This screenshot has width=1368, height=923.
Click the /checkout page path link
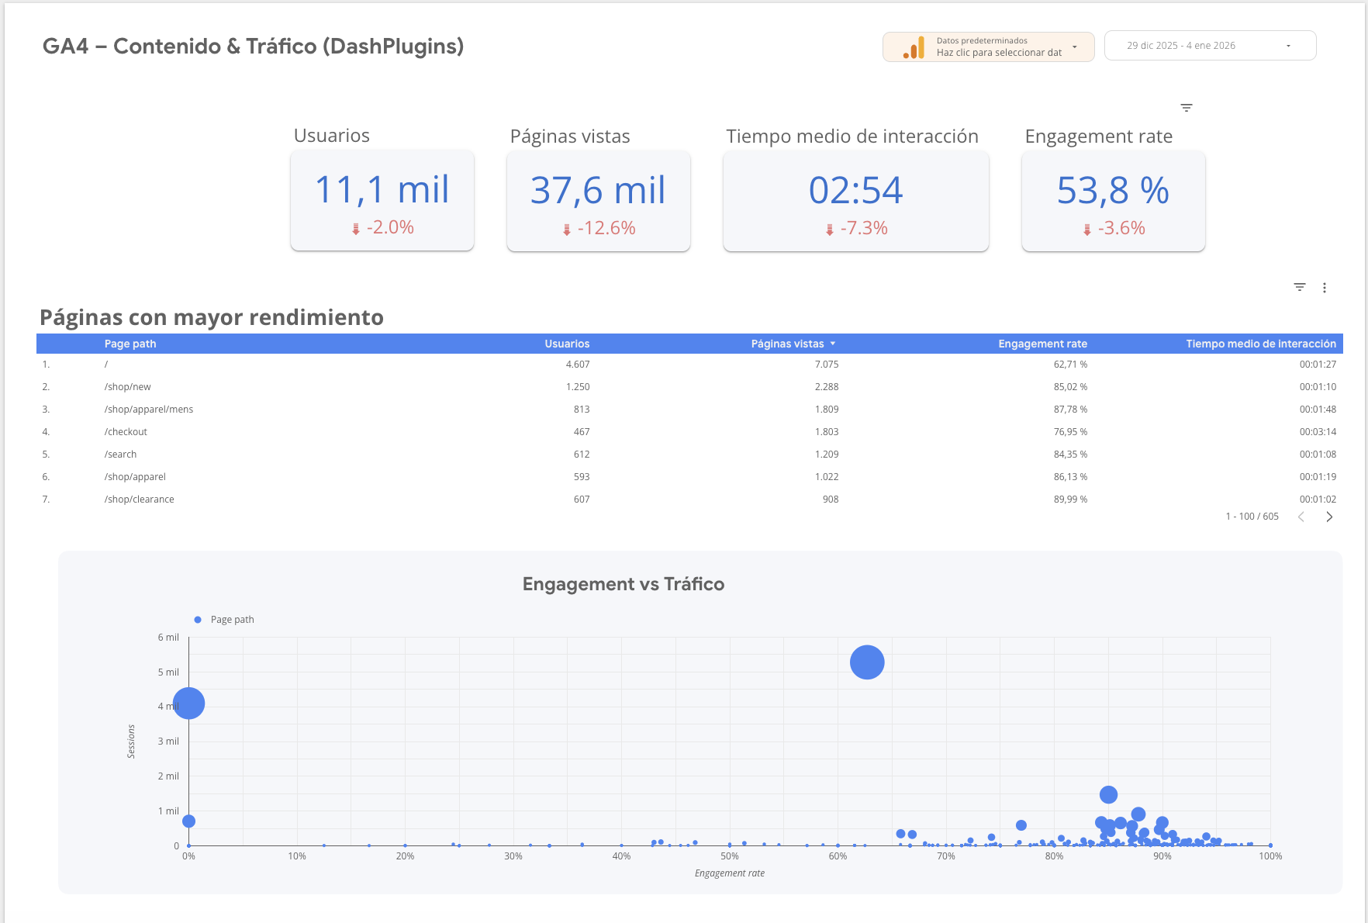click(x=126, y=431)
